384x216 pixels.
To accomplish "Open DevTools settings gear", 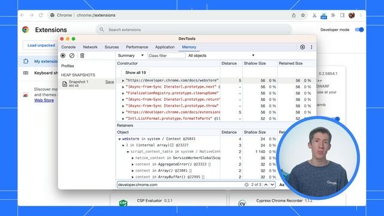I will (x=302, y=47).
